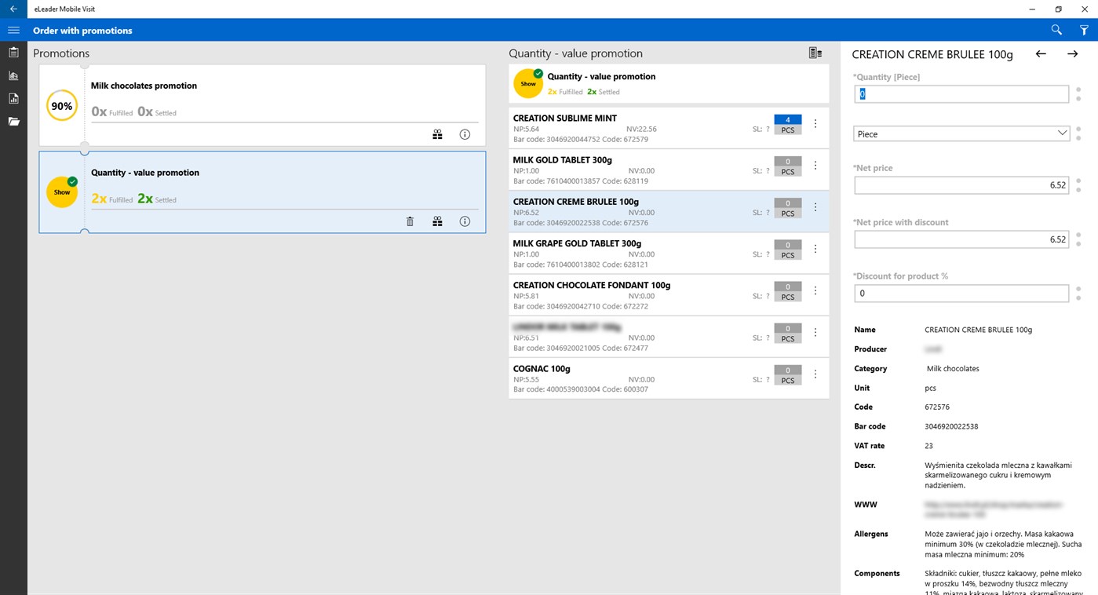
Task: Select the CREATION SUBLIME MINT product row
Action: click(669, 128)
